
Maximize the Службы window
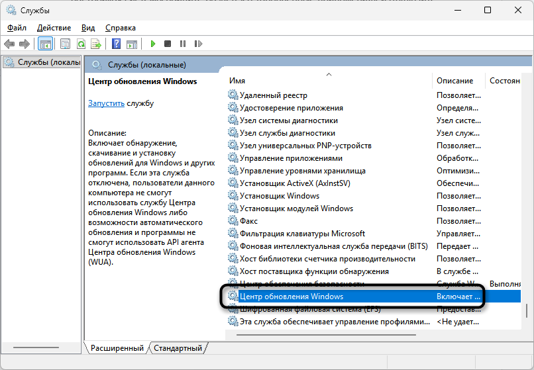(488, 10)
